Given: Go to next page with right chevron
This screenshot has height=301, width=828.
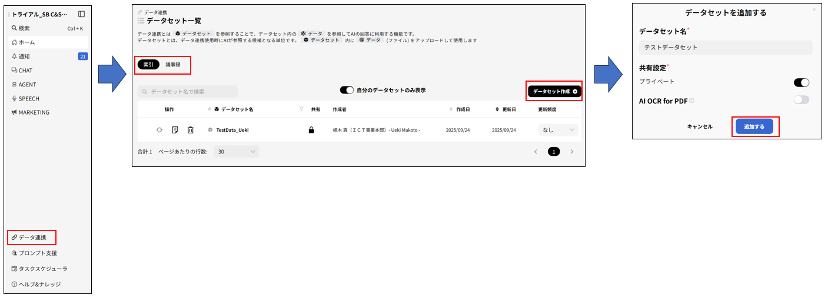Looking at the screenshot, I should coord(571,152).
